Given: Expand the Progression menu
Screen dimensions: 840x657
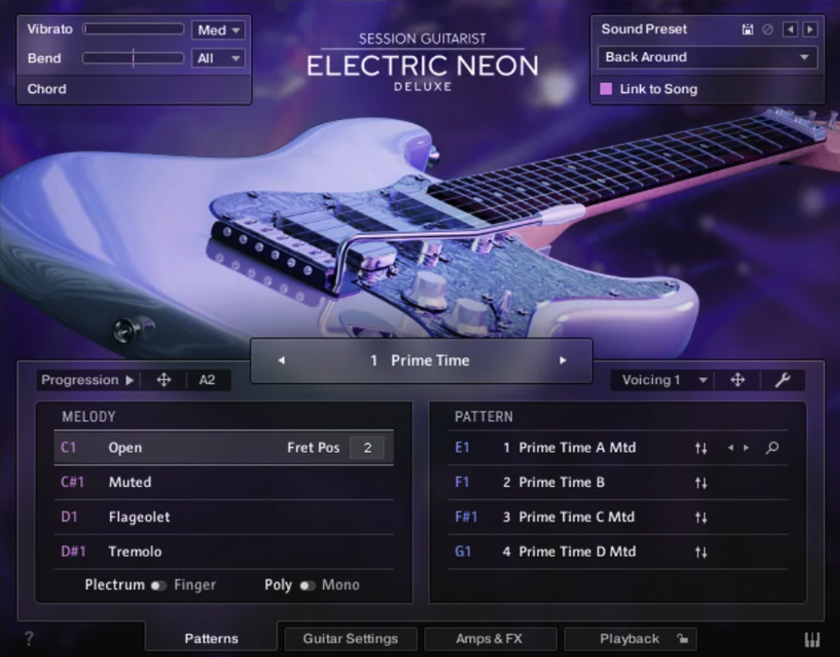Looking at the screenshot, I should coord(88,380).
